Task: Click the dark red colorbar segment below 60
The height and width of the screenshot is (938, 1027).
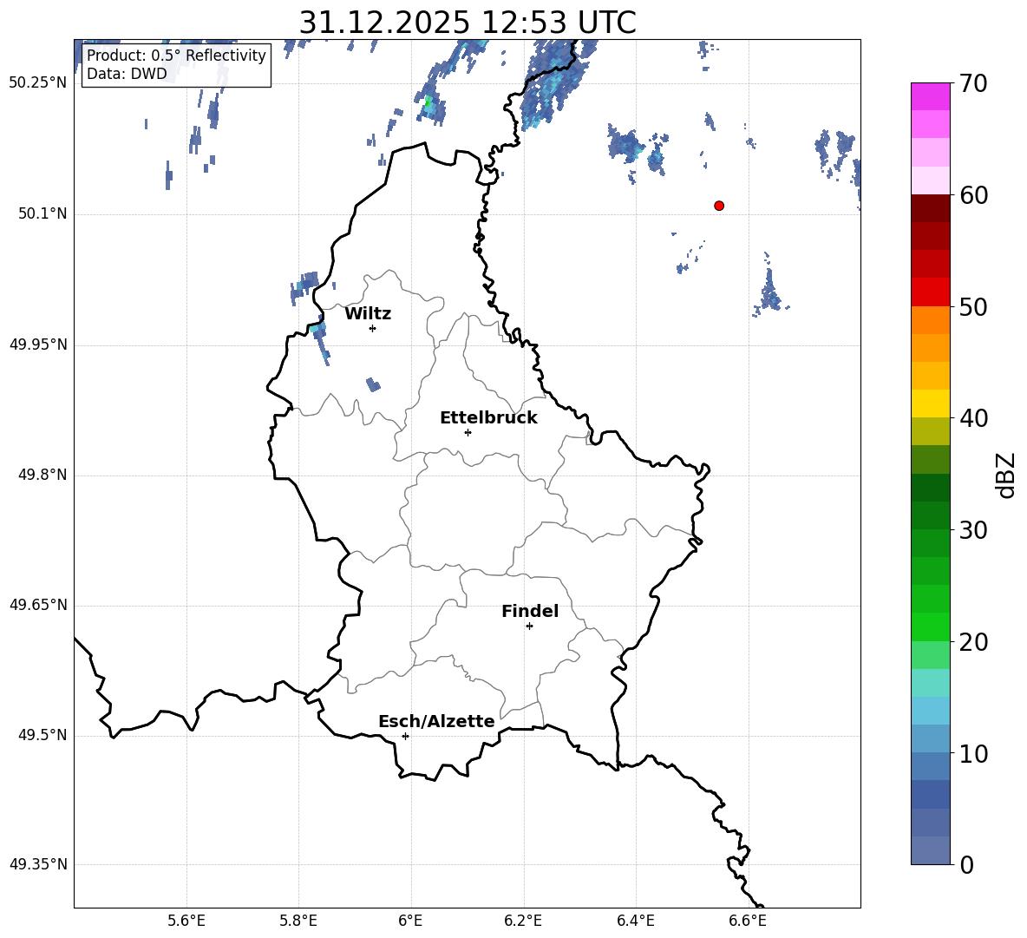Action: click(x=930, y=208)
